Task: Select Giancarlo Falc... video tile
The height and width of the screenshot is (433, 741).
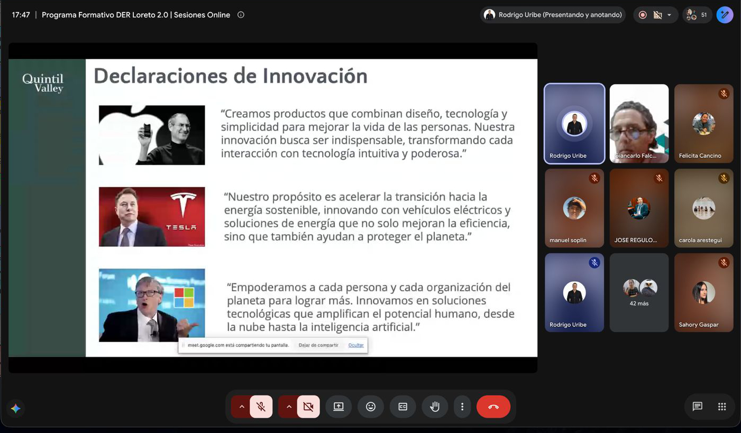Action: (639, 123)
